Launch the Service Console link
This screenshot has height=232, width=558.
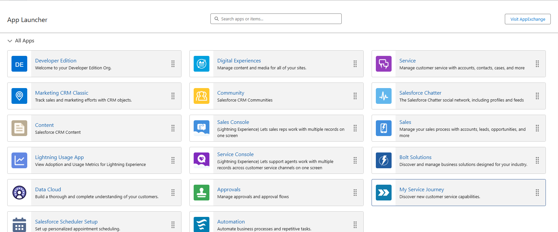click(x=235, y=154)
